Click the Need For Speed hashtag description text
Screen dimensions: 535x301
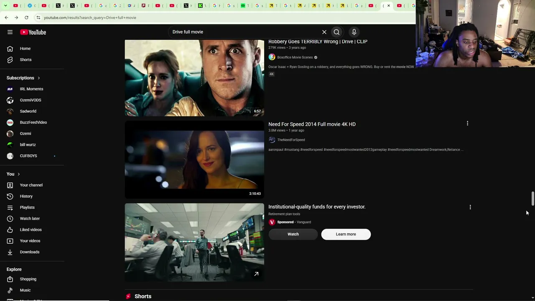[x=366, y=150]
